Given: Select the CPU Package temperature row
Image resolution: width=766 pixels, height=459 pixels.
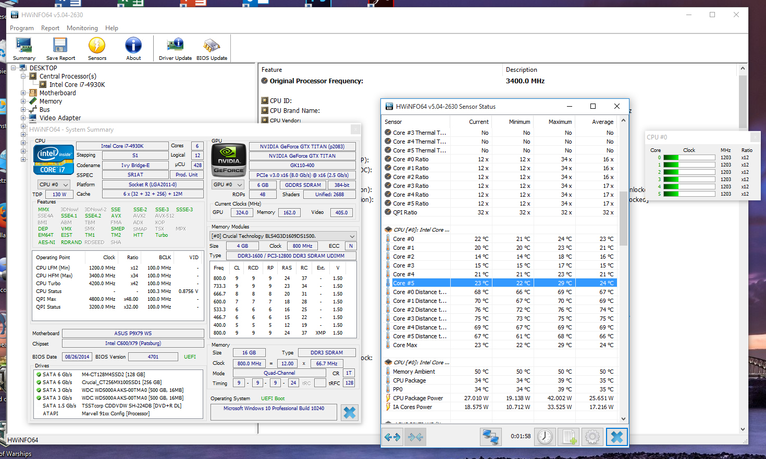Looking at the screenshot, I should (500, 380).
